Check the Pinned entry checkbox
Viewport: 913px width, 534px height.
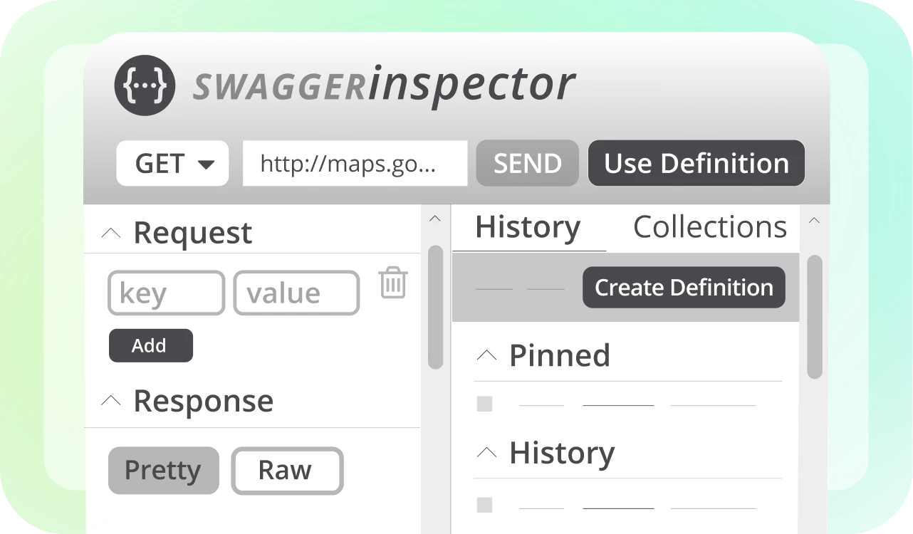(x=484, y=404)
